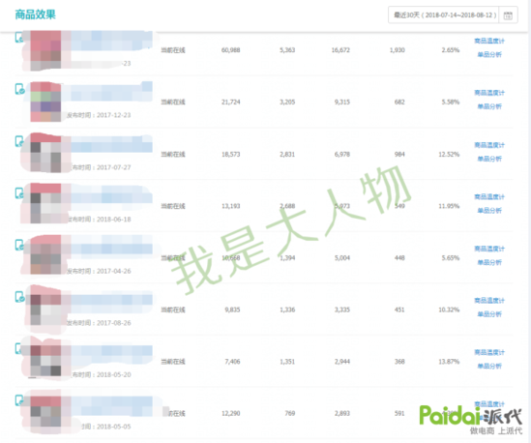Open 单品分析 for the 9,835 row
This screenshot has height=443, width=531.
point(489,314)
